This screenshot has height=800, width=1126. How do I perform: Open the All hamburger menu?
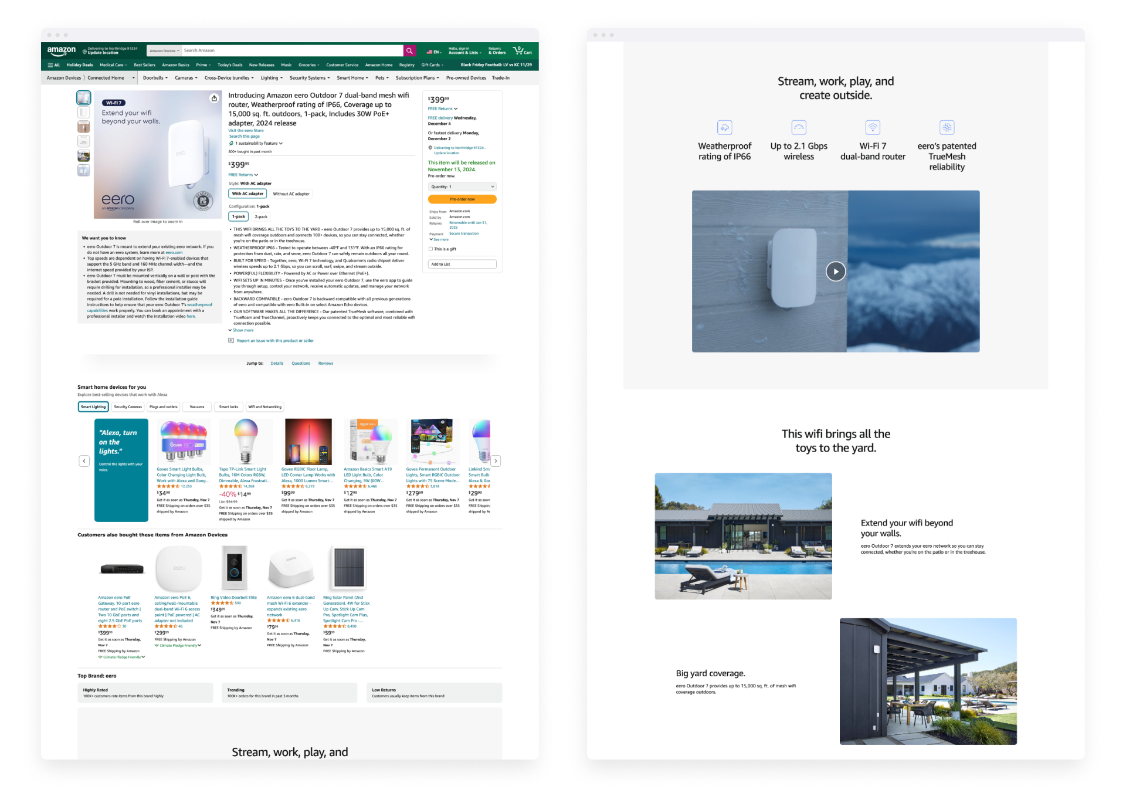(x=54, y=65)
